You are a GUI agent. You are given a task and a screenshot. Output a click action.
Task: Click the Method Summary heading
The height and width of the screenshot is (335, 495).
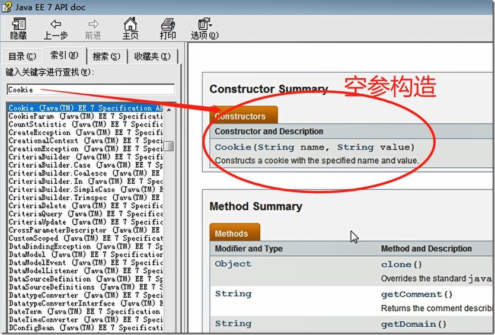click(256, 206)
